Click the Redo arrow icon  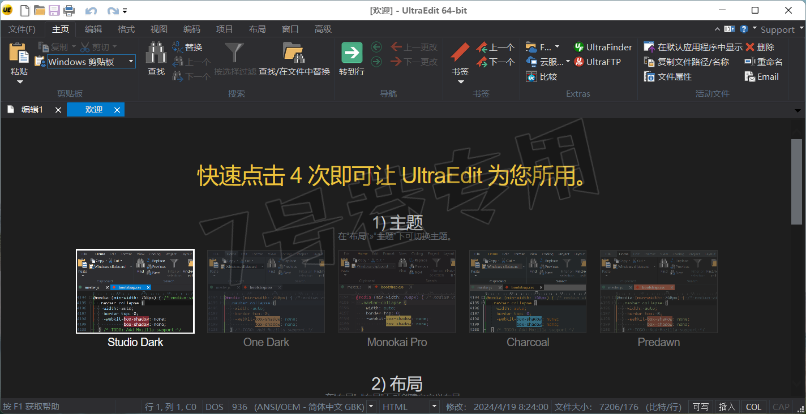pos(113,11)
